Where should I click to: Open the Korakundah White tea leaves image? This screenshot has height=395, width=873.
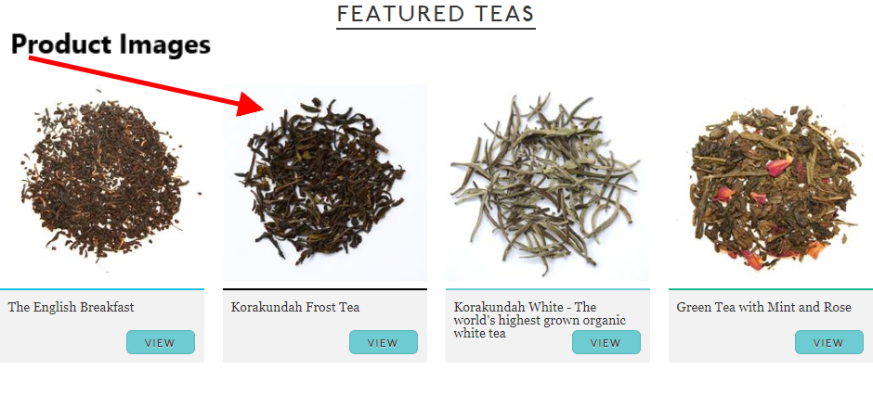click(x=548, y=183)
